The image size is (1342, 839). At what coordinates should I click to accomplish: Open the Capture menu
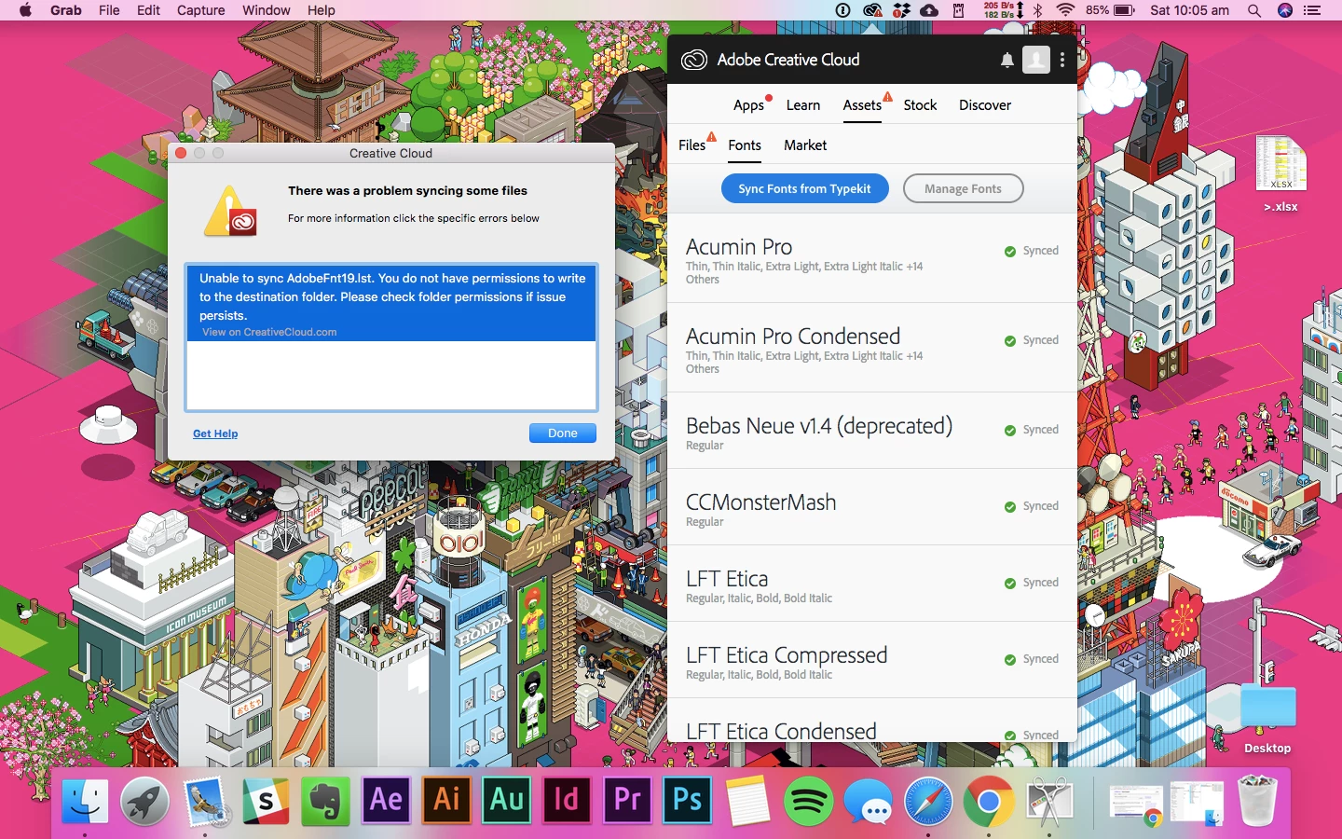click(201, 10)
